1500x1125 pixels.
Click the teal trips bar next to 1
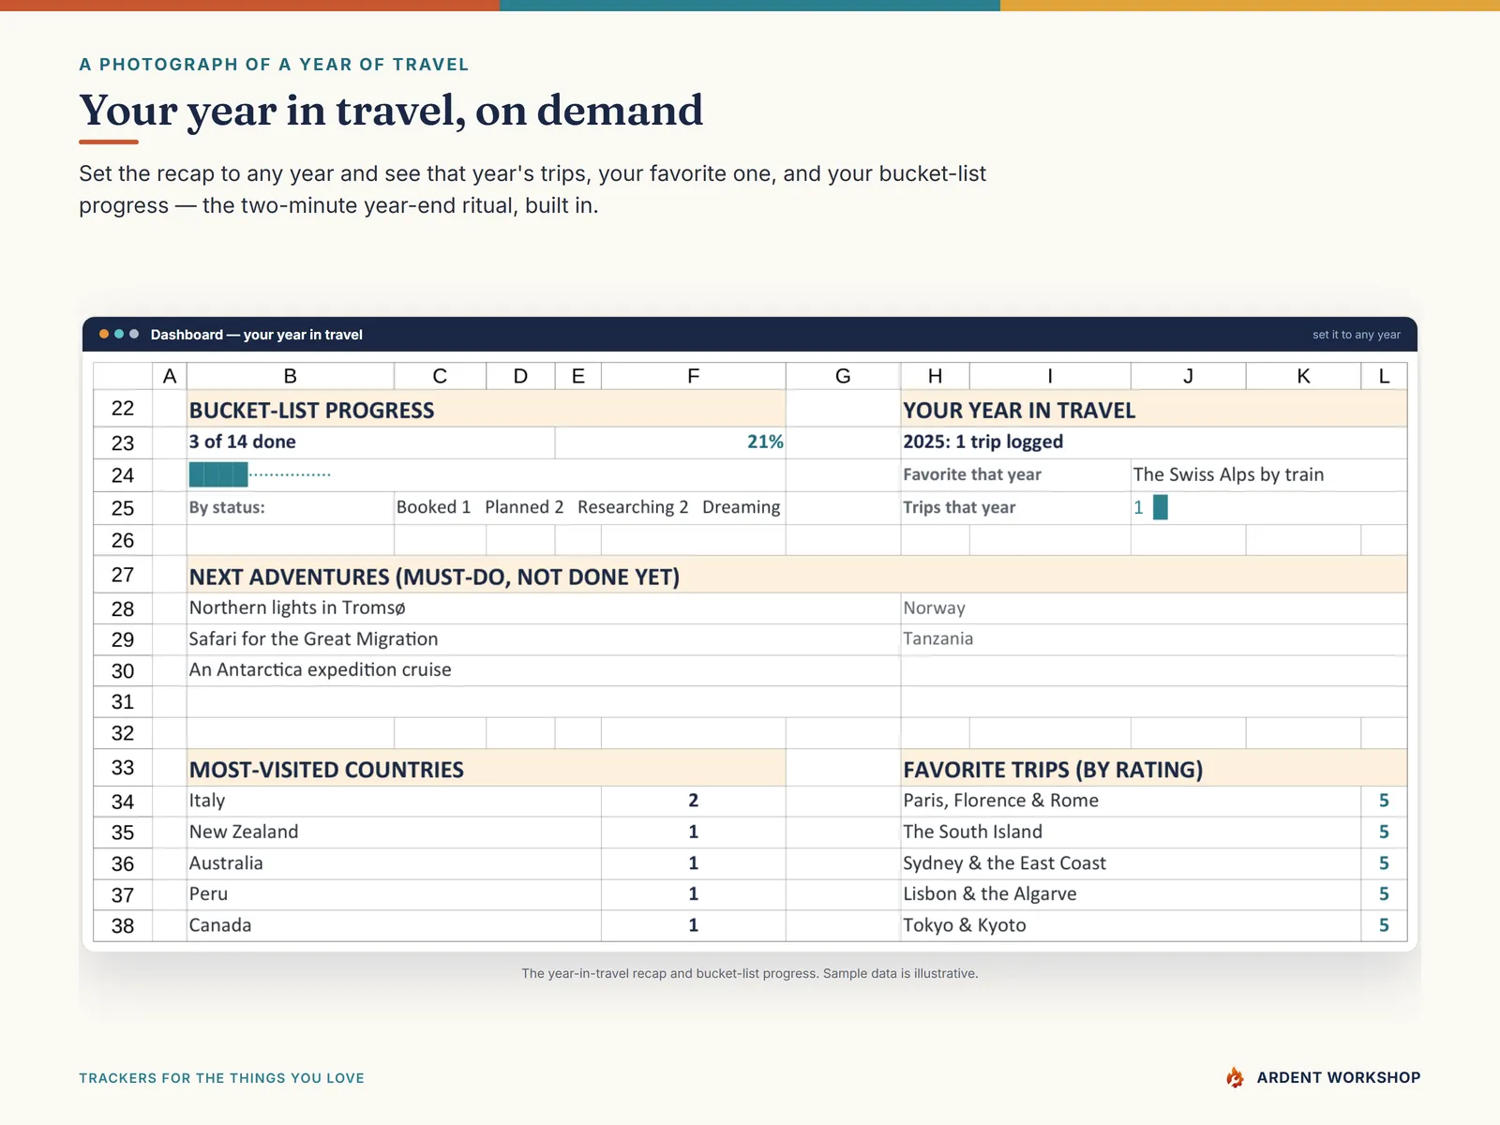pyautogui.click(x=1161, y=507)
